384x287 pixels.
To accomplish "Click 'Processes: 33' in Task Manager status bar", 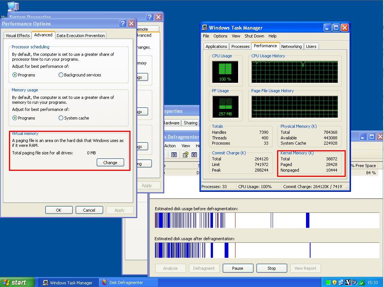I will click(x=214, y=187).
